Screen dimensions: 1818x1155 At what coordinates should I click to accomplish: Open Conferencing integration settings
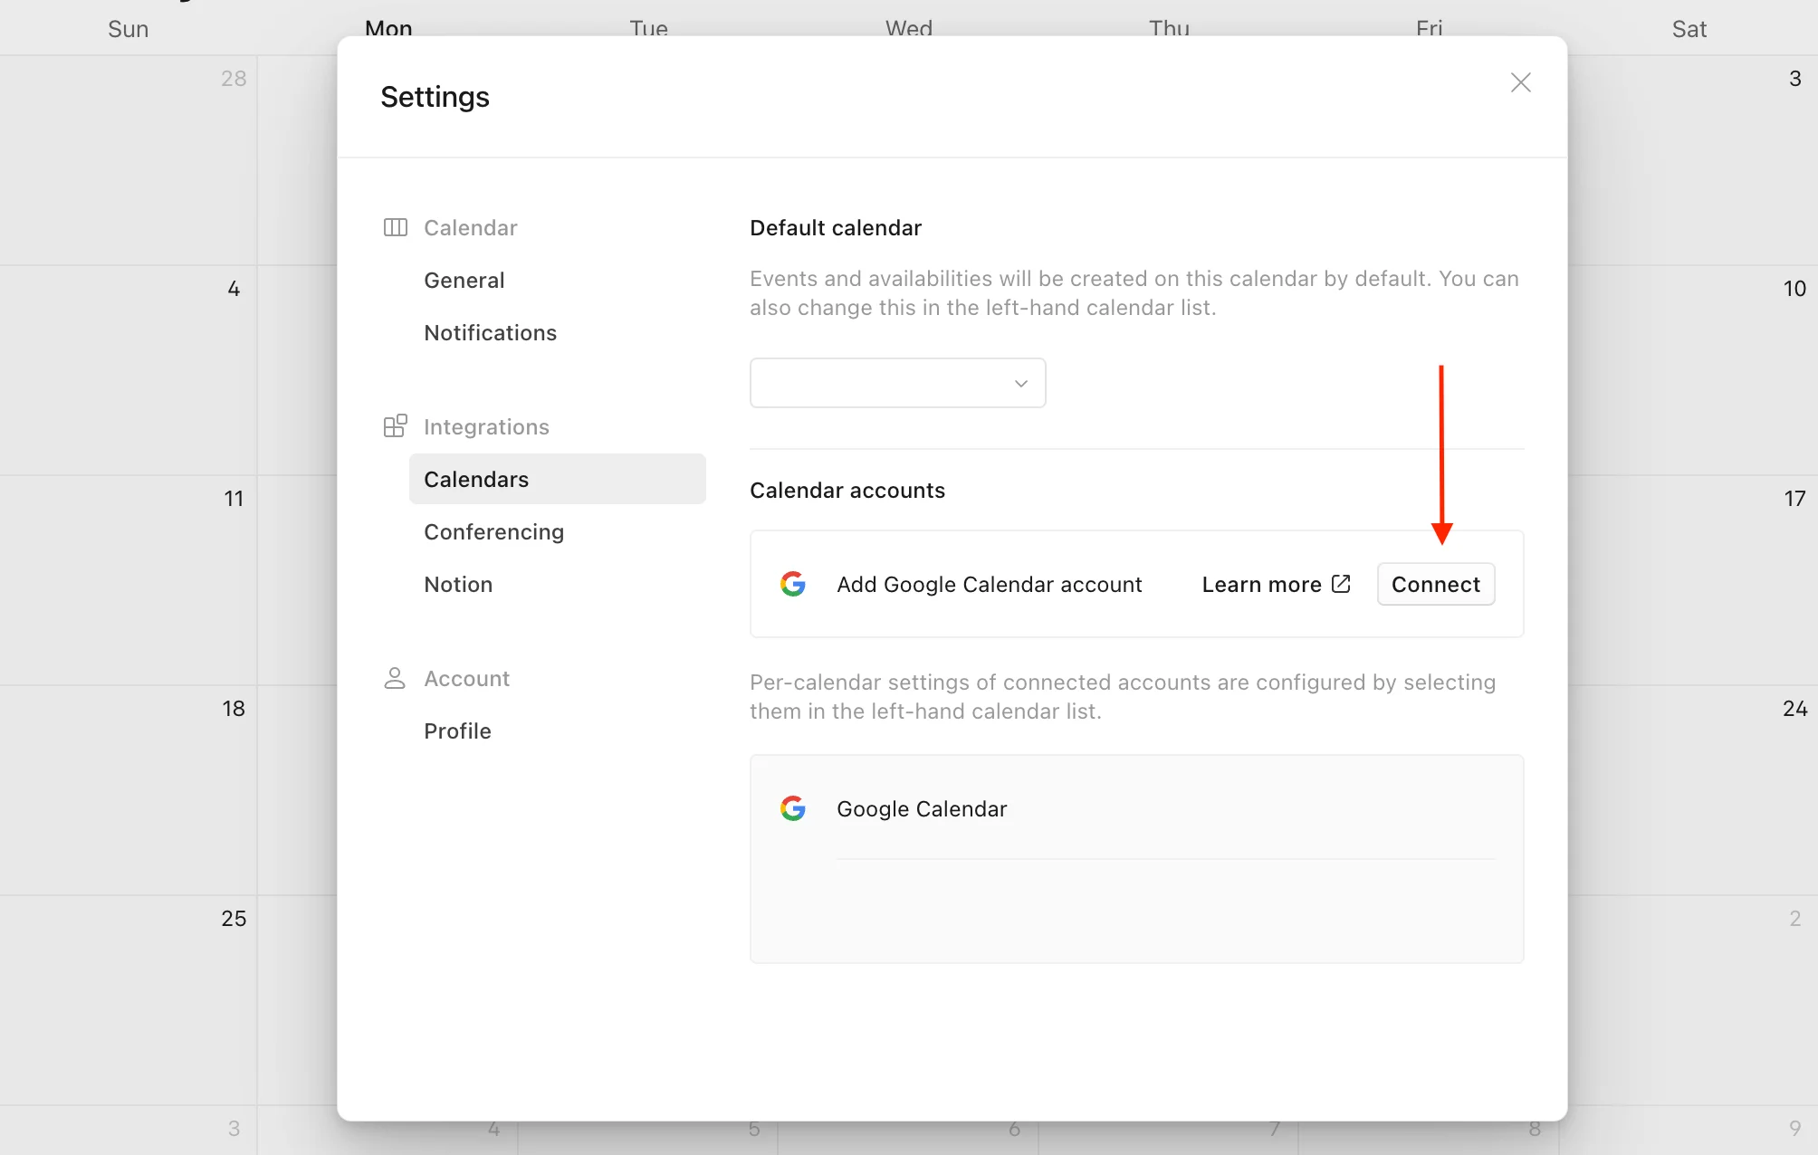(493, 532)
